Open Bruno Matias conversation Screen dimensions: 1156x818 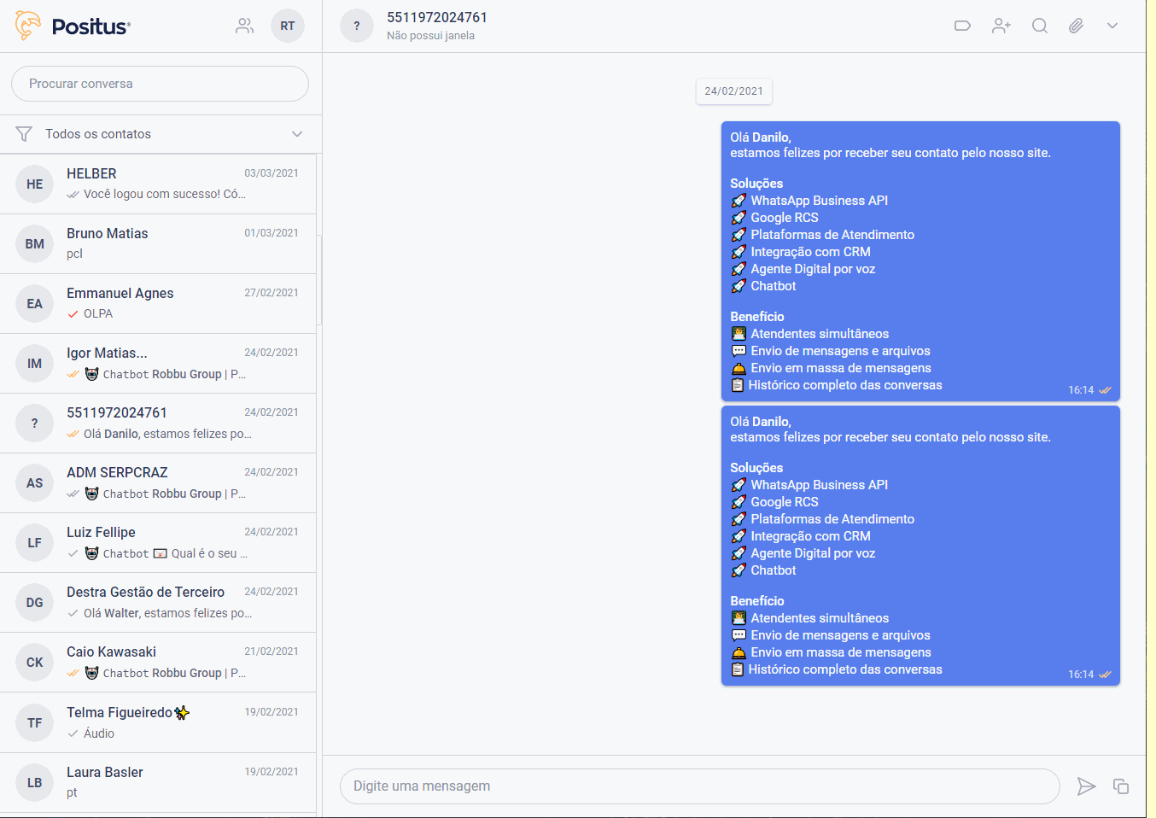point(158,243)
